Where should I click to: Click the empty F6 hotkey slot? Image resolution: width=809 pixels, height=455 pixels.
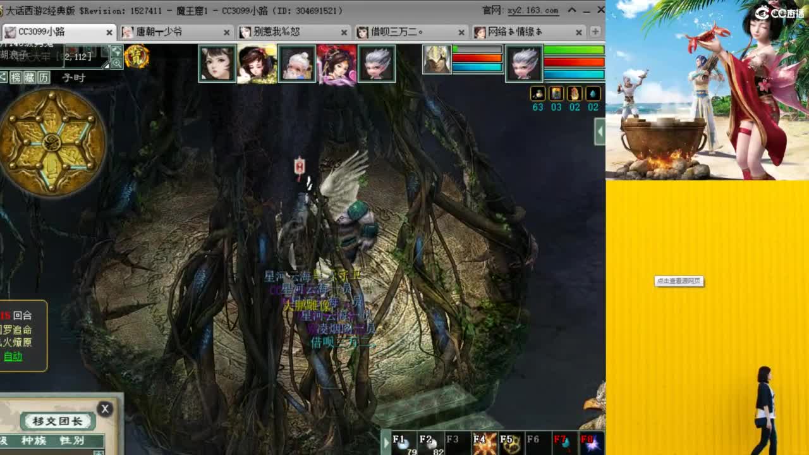click(x=538, y=443)
